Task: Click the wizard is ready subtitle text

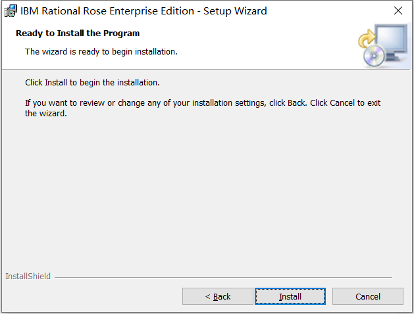Action: (101, 52)
